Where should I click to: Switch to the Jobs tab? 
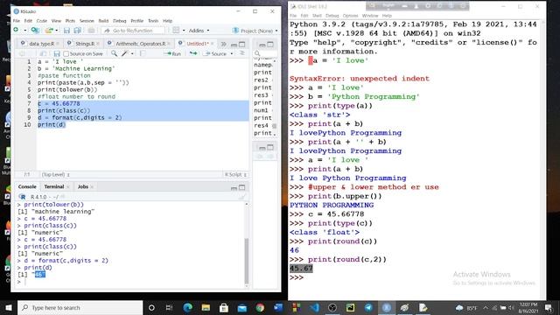tap(83, 186)
